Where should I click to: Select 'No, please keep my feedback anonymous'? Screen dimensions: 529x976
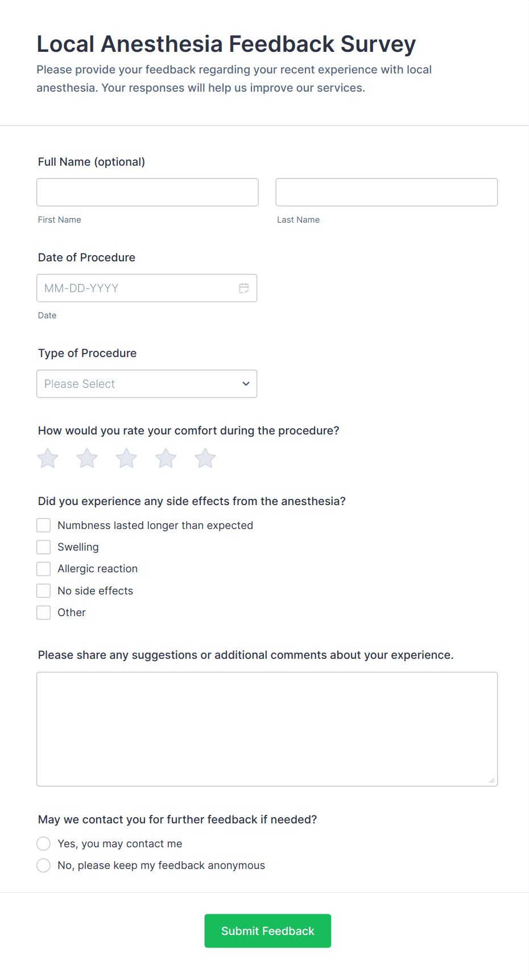(x=44, y=866)
